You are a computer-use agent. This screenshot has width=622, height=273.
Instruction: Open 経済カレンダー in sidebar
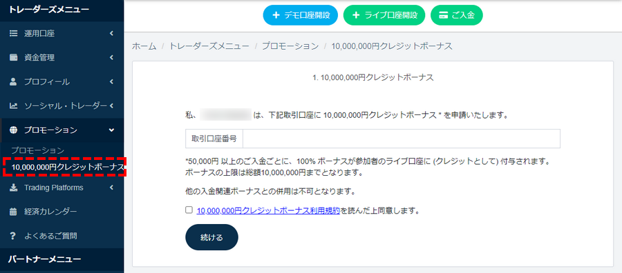(x=62, y=212)
